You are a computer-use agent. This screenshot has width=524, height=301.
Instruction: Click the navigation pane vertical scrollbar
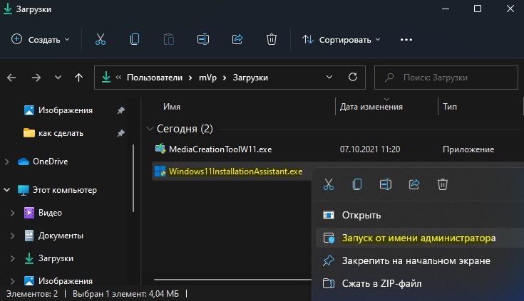(133, 178)
